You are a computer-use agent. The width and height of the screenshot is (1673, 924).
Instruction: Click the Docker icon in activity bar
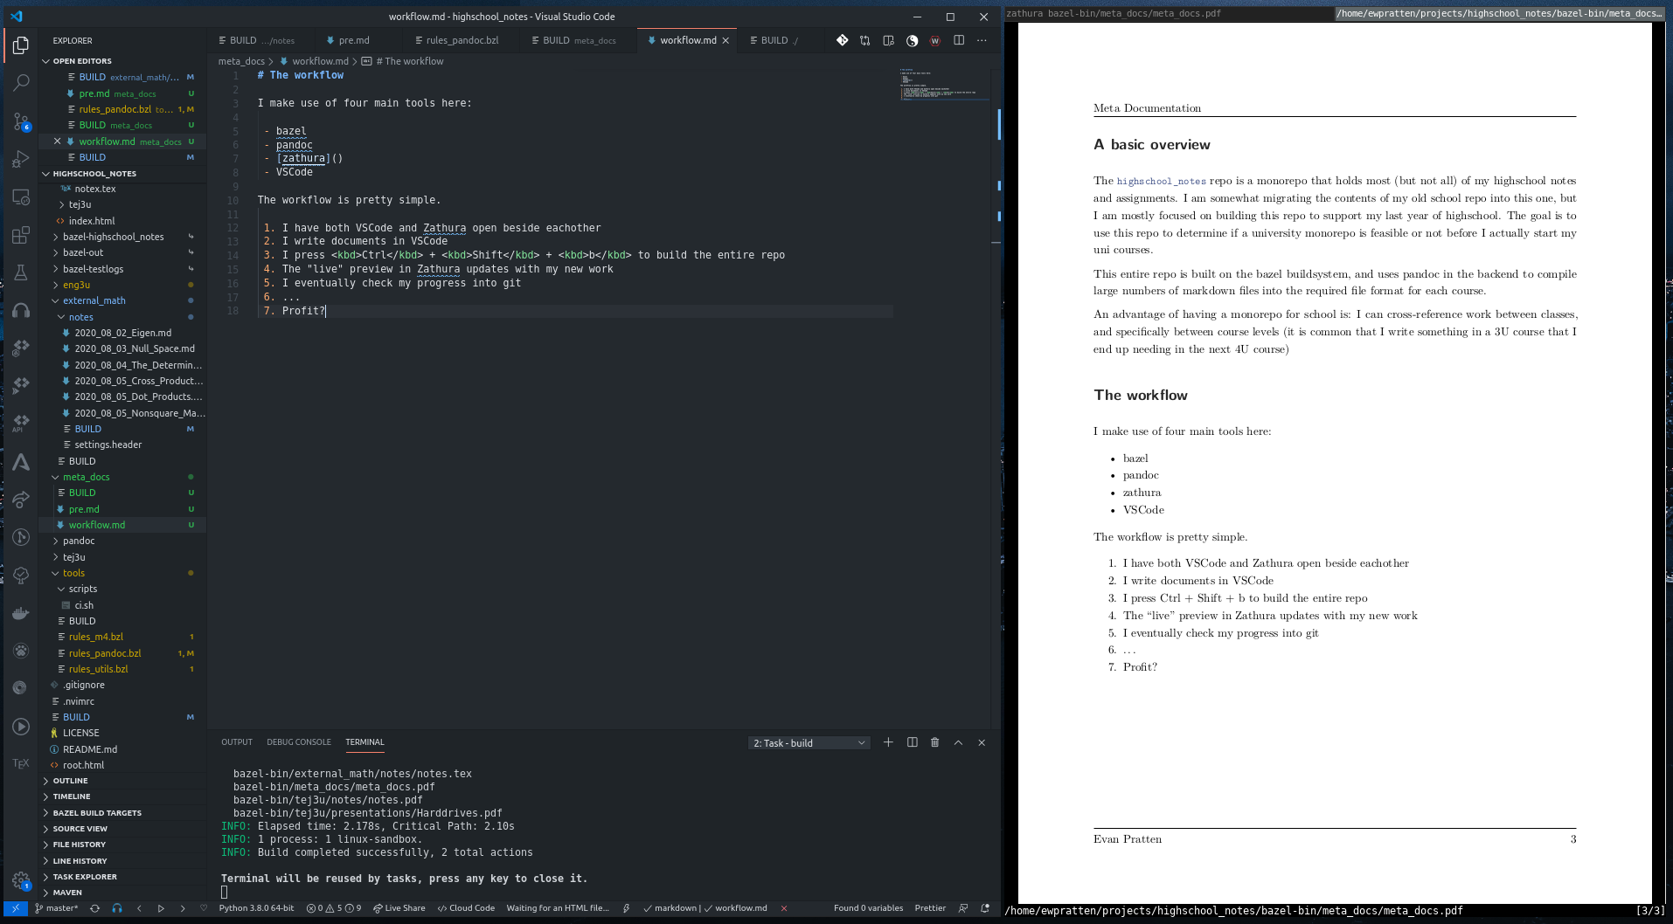point(21,613)
